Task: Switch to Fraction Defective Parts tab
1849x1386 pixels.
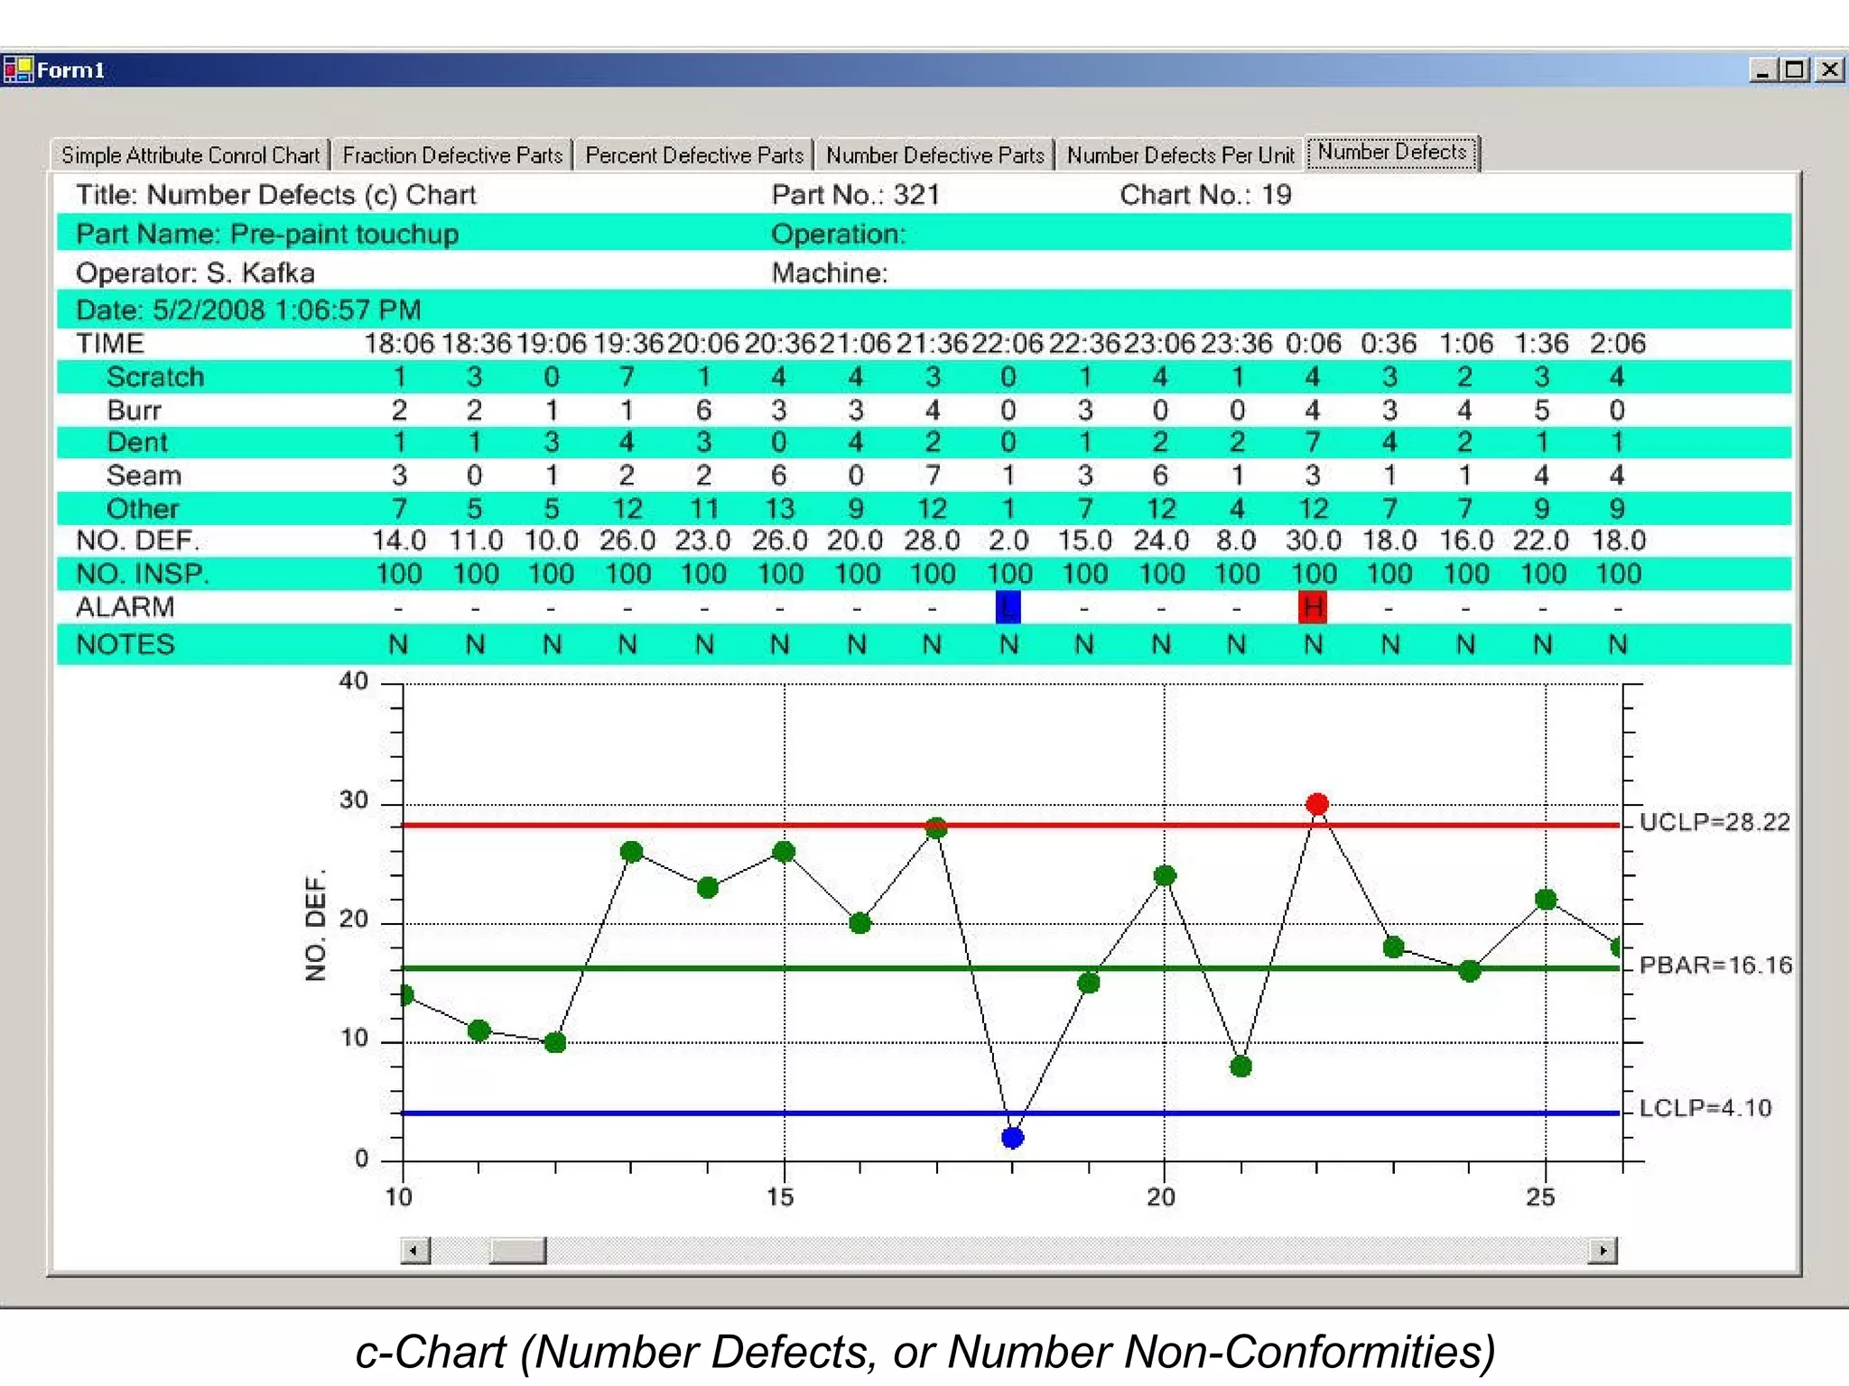Action: coord(452,155)
